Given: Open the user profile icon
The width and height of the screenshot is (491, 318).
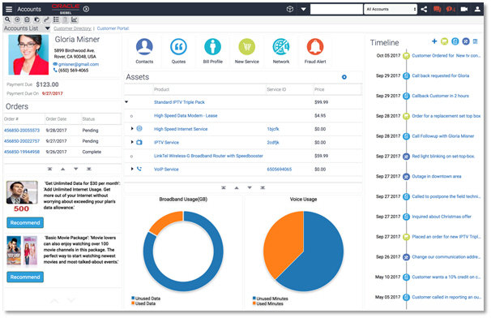Looking at the screenshot, I should point(477,9).
